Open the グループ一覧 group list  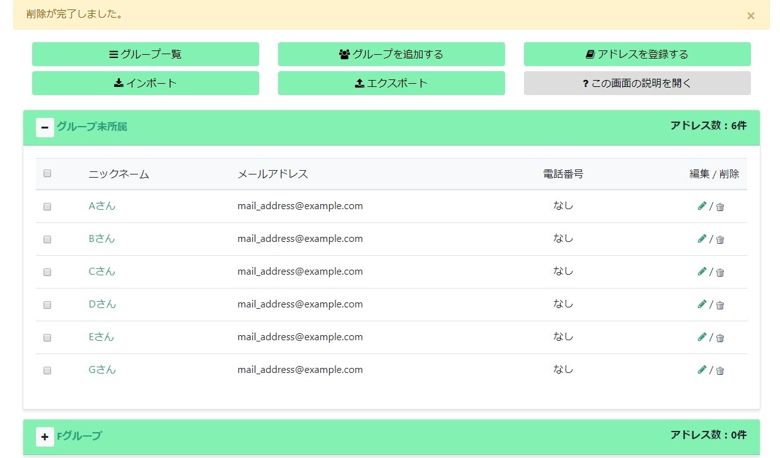tap(145, 54)
